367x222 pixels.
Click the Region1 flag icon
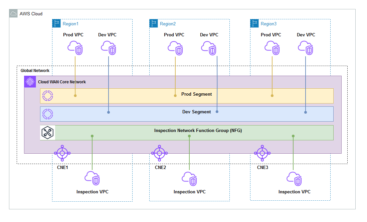pos(56,23)
